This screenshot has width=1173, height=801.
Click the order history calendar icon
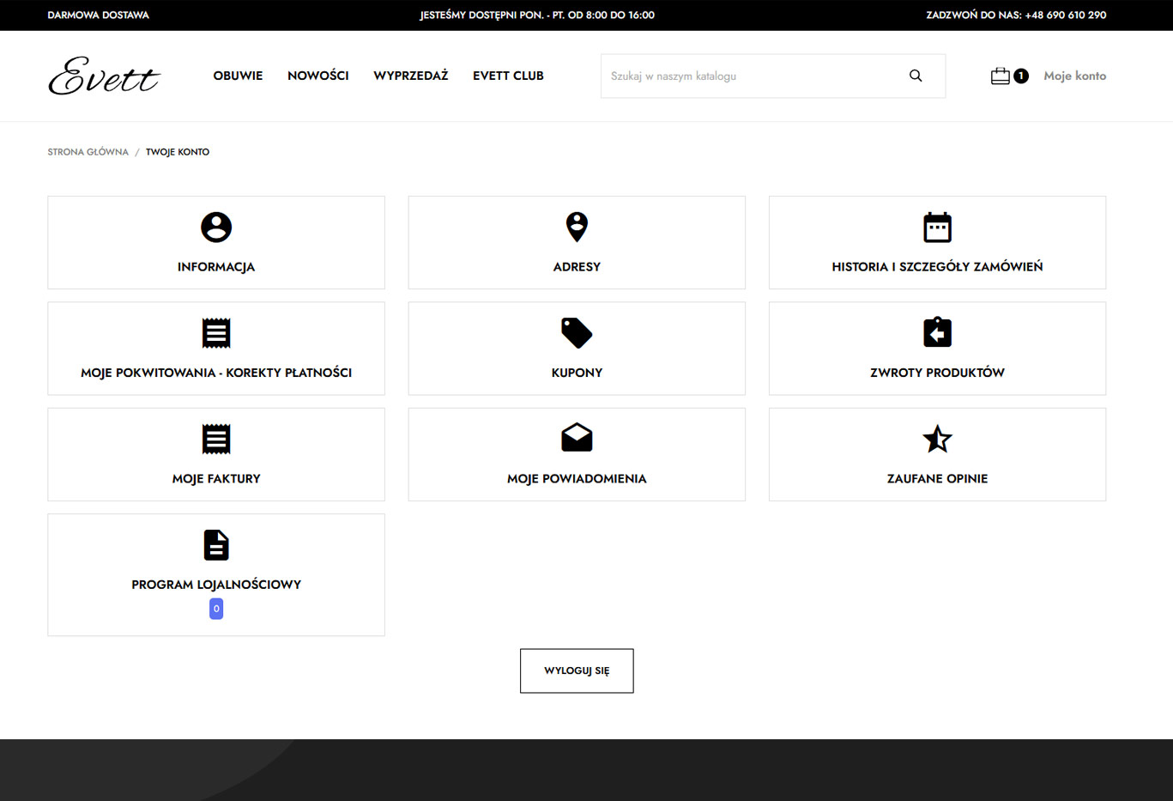click(937, 228)
